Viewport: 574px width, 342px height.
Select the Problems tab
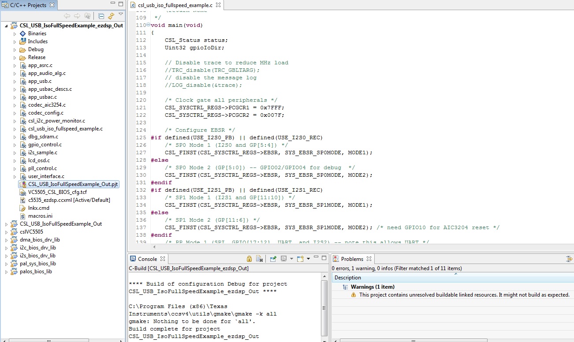click(x=352, y=259)
